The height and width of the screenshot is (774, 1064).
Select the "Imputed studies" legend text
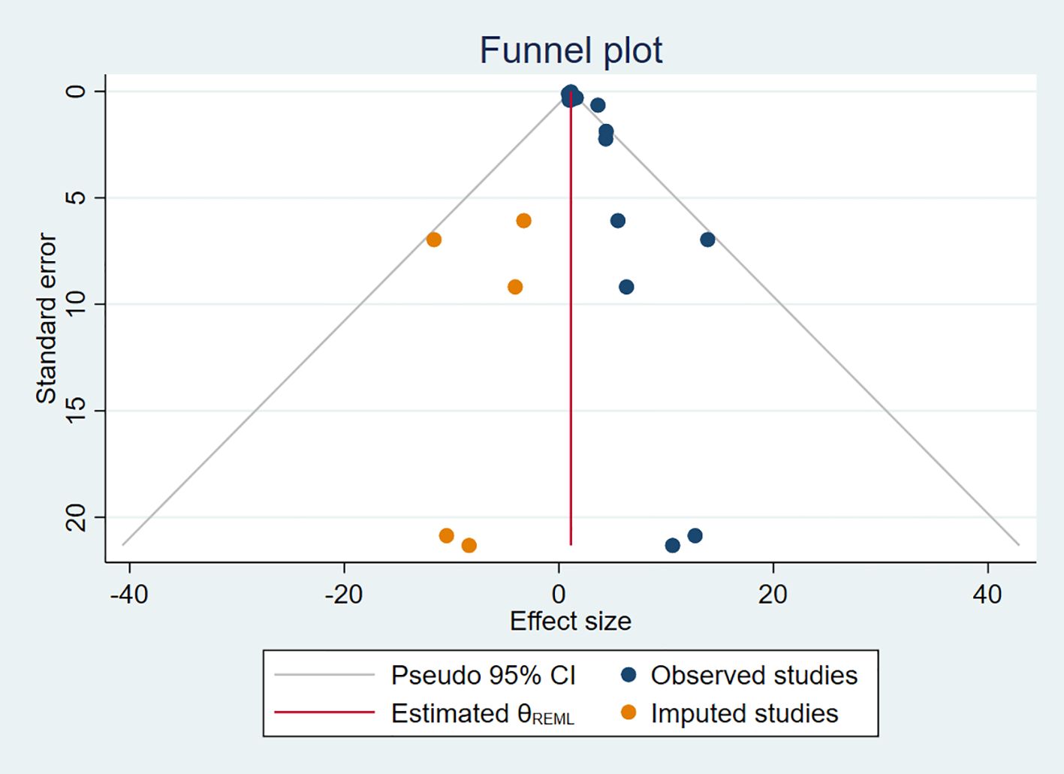pyautogui.click(x=744, y=713)
